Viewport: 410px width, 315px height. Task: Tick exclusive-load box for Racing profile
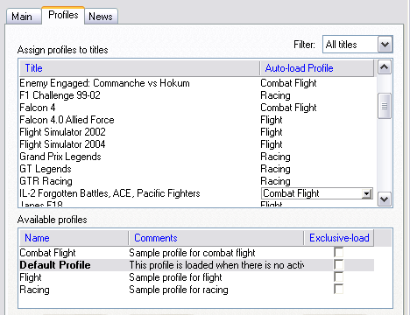click(x=339, y=289)
